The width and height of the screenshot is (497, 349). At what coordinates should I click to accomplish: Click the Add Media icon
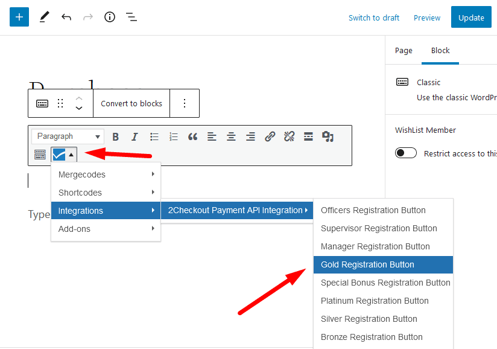[328, 136]
